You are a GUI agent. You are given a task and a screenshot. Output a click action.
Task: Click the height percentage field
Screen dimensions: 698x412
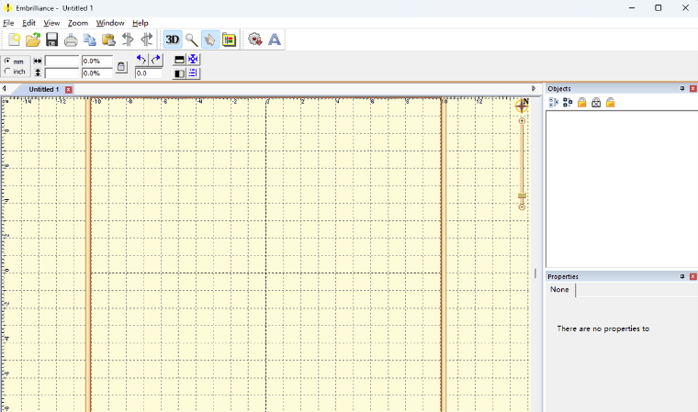point(97,73)
